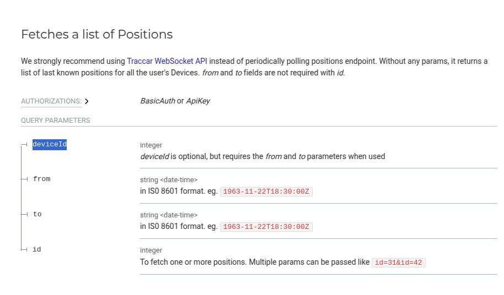
Task: Click the integer type label for id
Action: click(151, 250)
